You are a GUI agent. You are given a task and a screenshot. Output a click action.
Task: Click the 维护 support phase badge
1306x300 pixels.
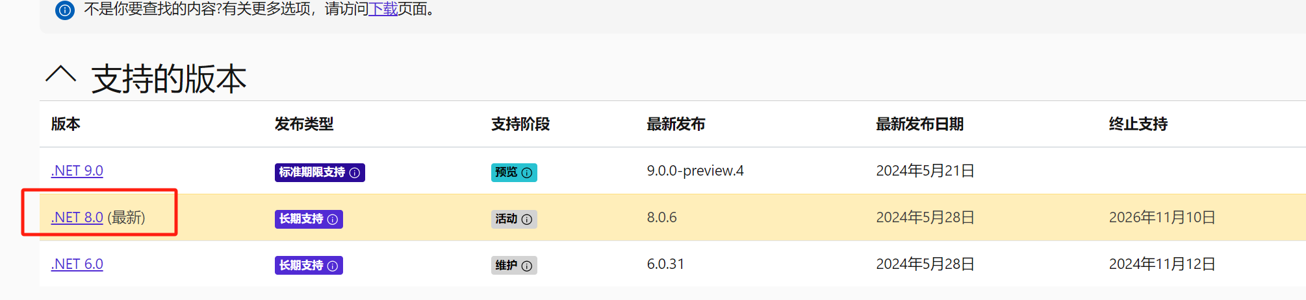point(514,266)
